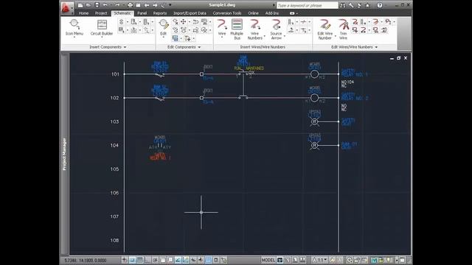Viewport: 472px width, 265px height.
Task: Click the New drawing icon in Quick Access toolbar
Action: pos(80,5)
